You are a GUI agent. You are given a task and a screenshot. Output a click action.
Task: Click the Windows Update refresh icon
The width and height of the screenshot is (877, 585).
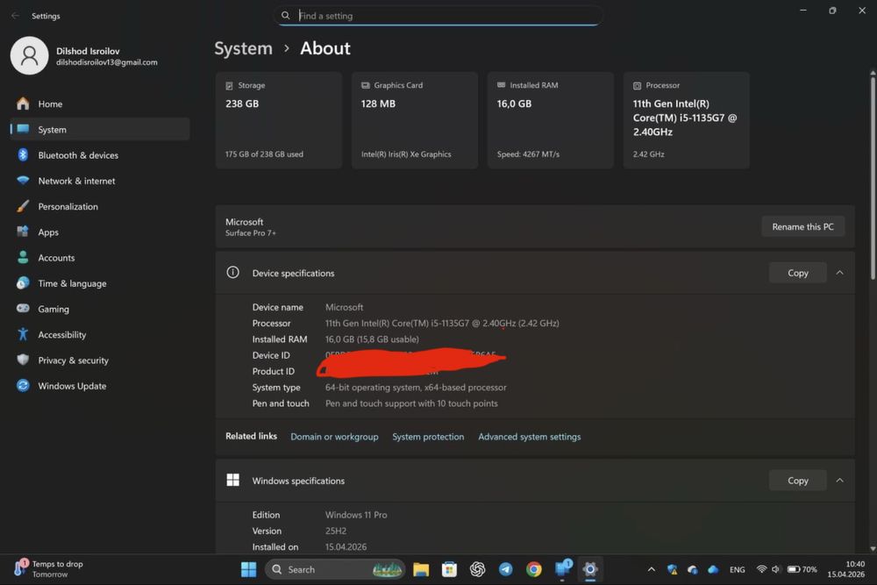pos(23,386)
